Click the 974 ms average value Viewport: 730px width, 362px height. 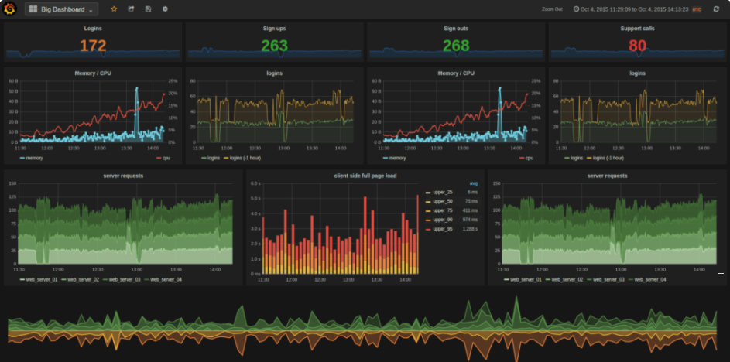point(471,220)
